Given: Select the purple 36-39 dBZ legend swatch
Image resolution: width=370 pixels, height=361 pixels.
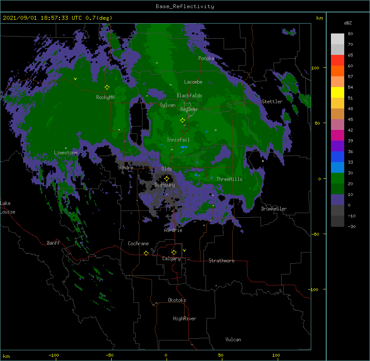Looking at the screenshot, I should click(337, 146).
